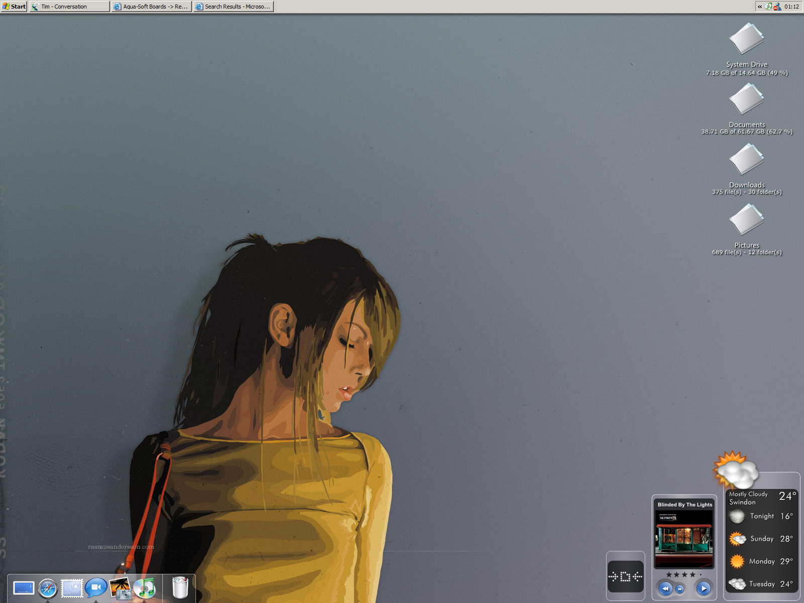
Task: Switch to Aqua-Soft Boards browser window
Action: pos(151,7)
